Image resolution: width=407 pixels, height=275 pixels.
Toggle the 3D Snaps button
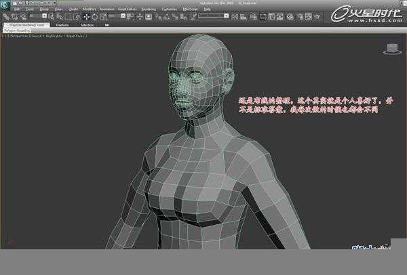pyautogui.click(x=158, y=17)
